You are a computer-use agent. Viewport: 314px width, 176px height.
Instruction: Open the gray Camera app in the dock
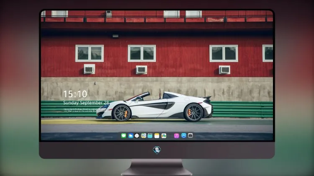coord(190,136)
